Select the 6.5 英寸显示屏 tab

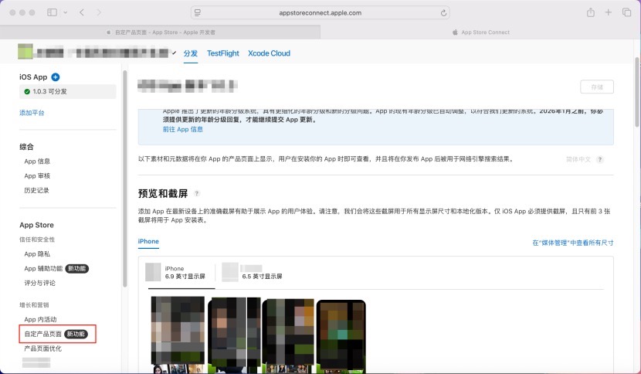pyautogui.click(x=253, y=273)
